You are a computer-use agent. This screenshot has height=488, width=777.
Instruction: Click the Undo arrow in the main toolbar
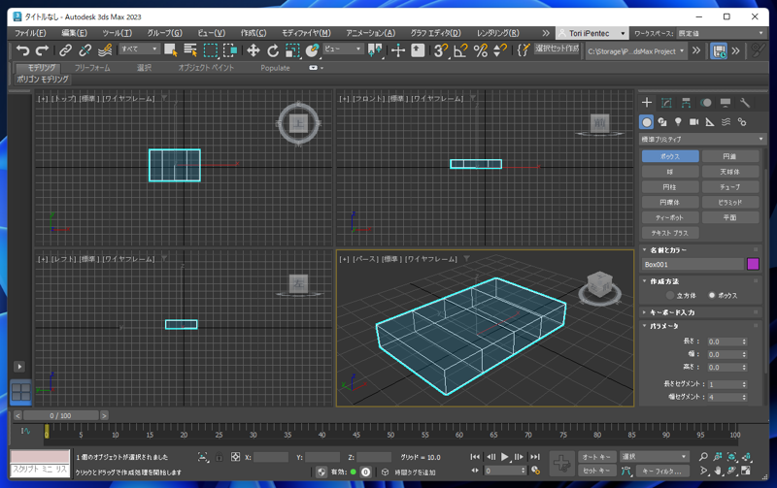tap(22, 50)
